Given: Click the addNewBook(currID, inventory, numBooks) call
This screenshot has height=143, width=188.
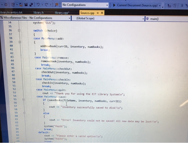Looking at the screenshot, I should click(x=72, y=47).
